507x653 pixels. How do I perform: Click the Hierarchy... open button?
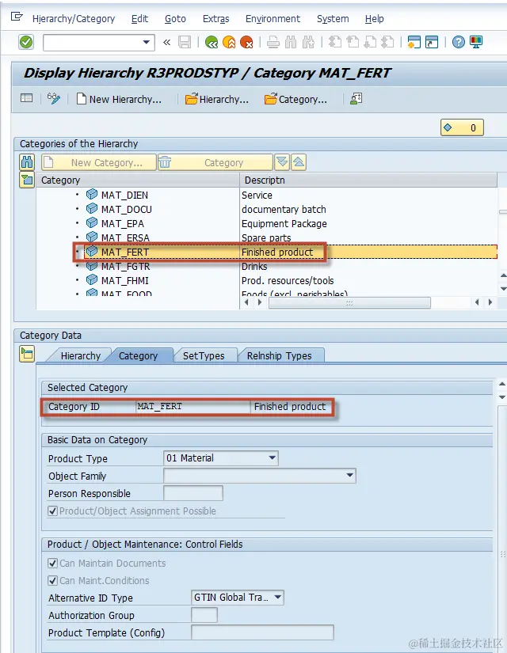(217, 99)
